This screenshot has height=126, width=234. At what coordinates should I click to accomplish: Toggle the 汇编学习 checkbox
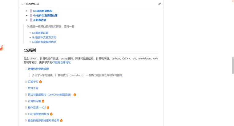[x=26, y=82]
